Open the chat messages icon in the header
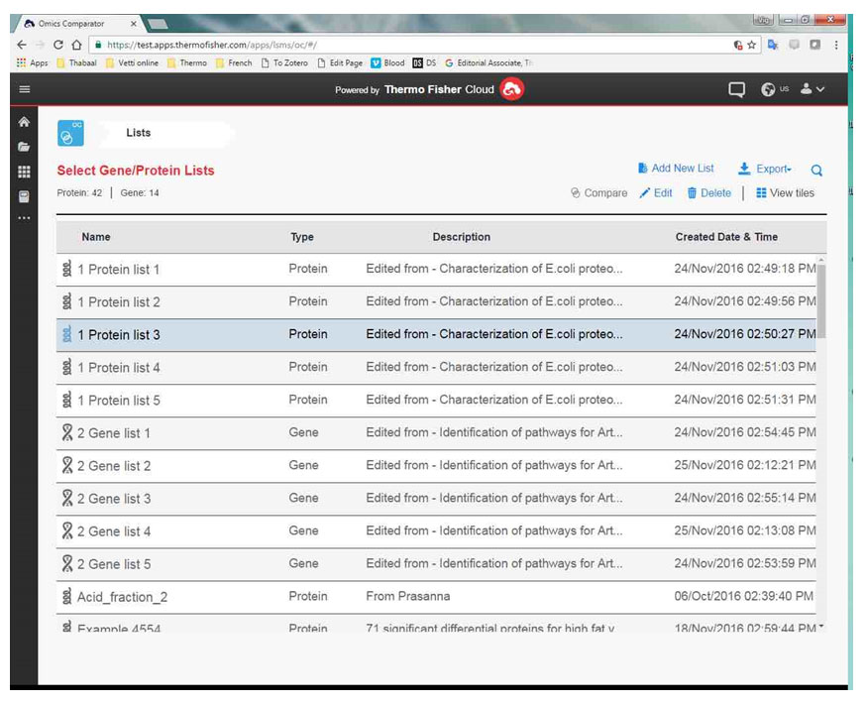Screen dimensions: 868x705 coord(736,89)
